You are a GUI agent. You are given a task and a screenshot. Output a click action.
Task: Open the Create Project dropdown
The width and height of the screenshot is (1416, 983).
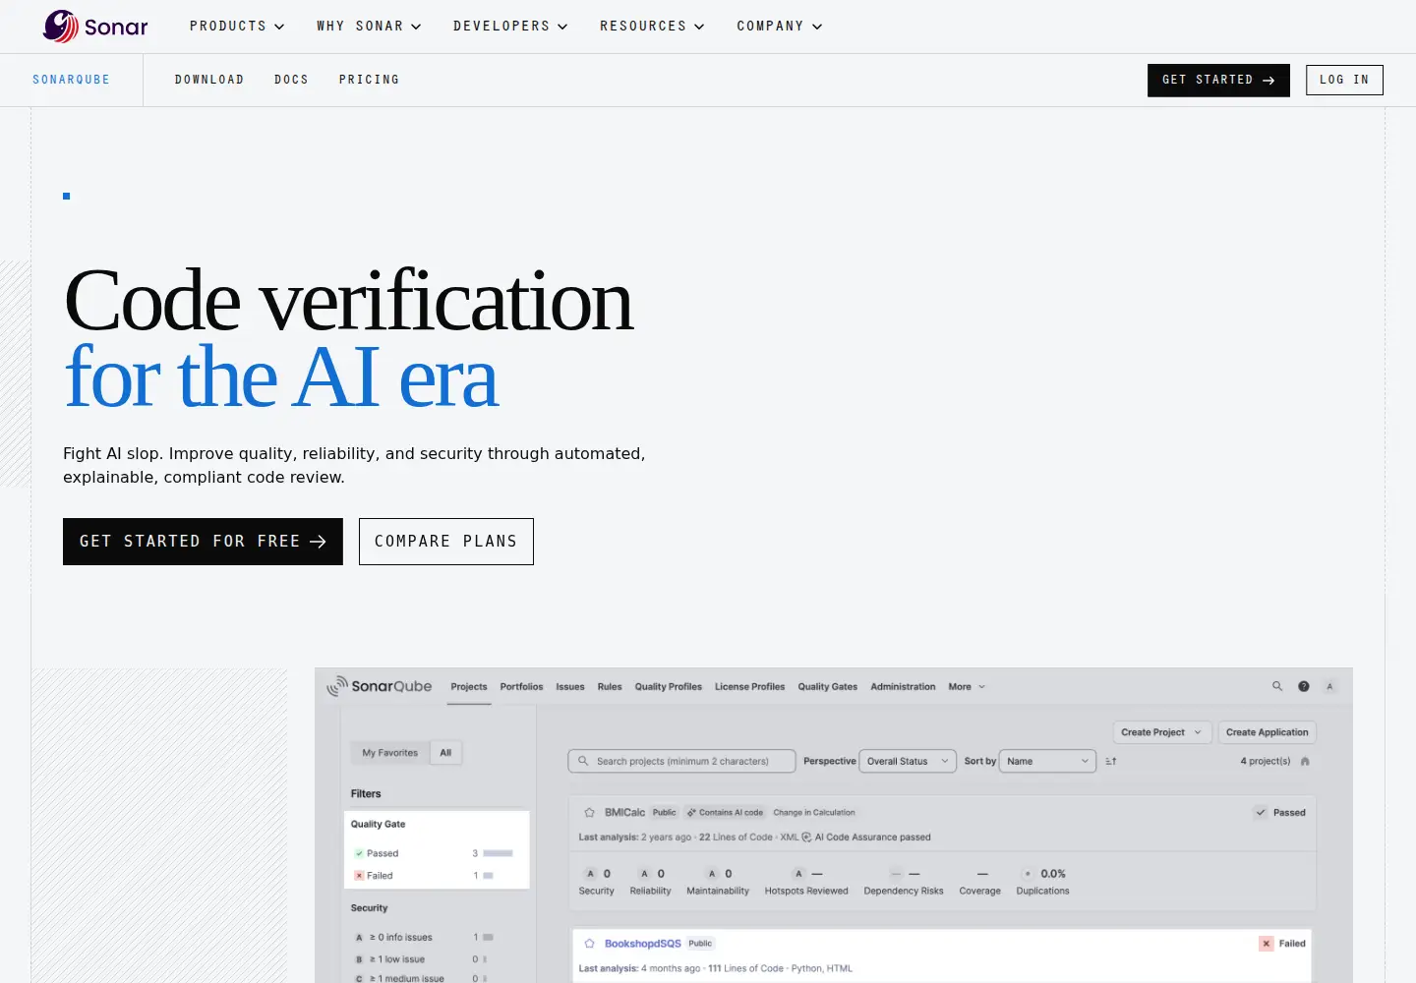(1162, 732)
